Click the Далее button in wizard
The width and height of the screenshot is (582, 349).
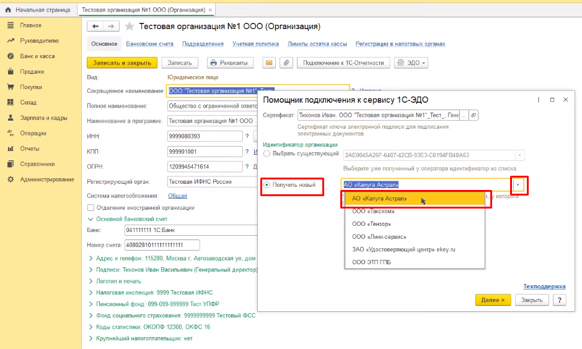pyautogui.click(x=493, y=299)
